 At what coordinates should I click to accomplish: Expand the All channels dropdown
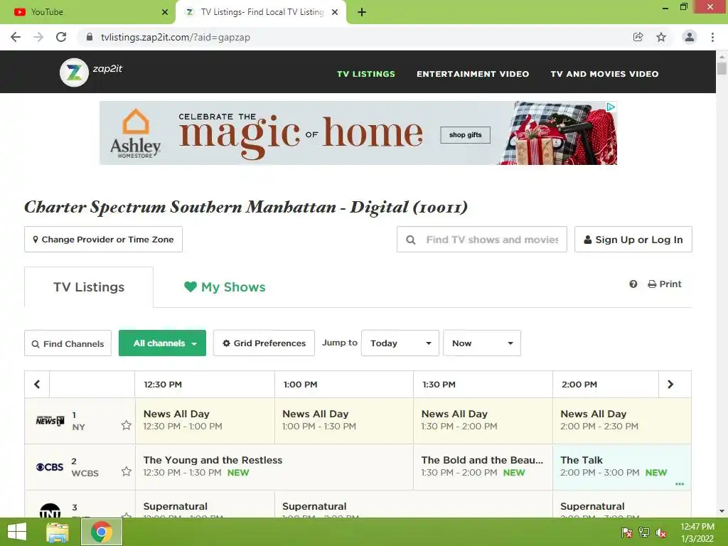pos(163,343)
